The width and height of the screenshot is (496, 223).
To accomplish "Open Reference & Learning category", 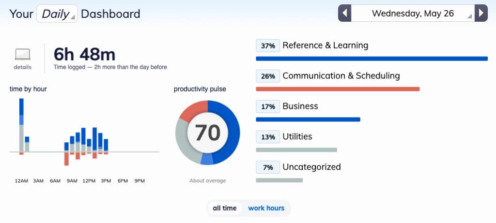I will tap(325, 45).
